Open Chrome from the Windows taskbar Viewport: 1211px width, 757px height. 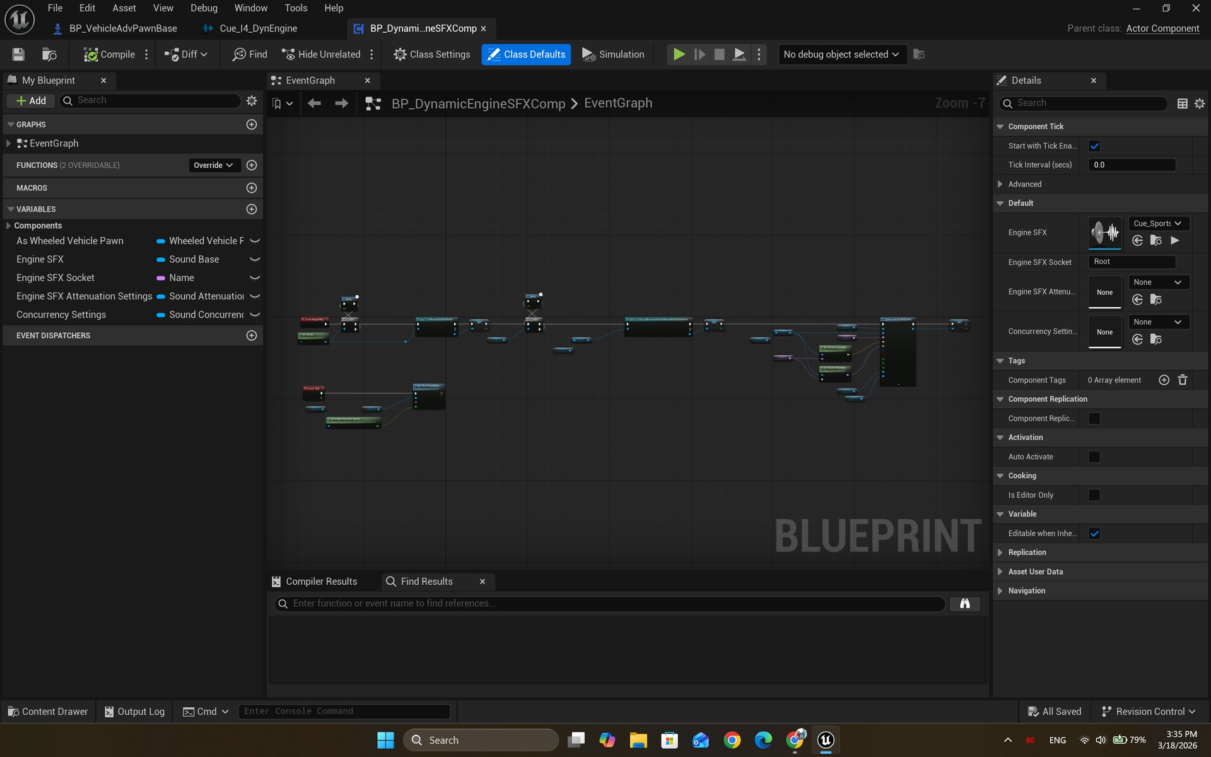coord(732,739)
